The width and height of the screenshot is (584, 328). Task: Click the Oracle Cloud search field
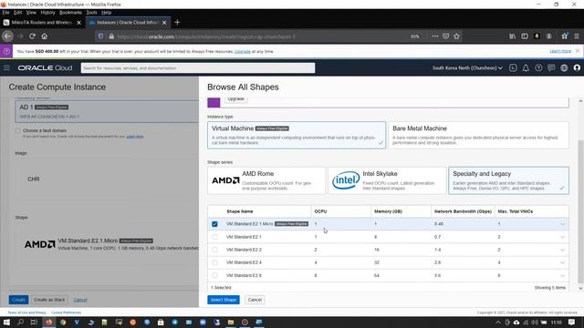click(198, 68)
